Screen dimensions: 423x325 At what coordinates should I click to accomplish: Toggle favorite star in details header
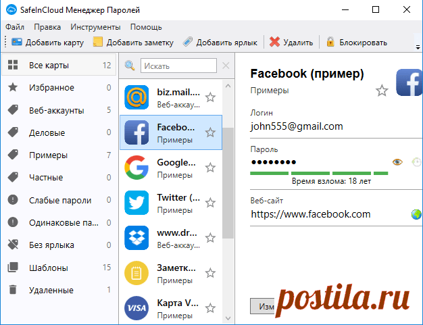(382, 91)
